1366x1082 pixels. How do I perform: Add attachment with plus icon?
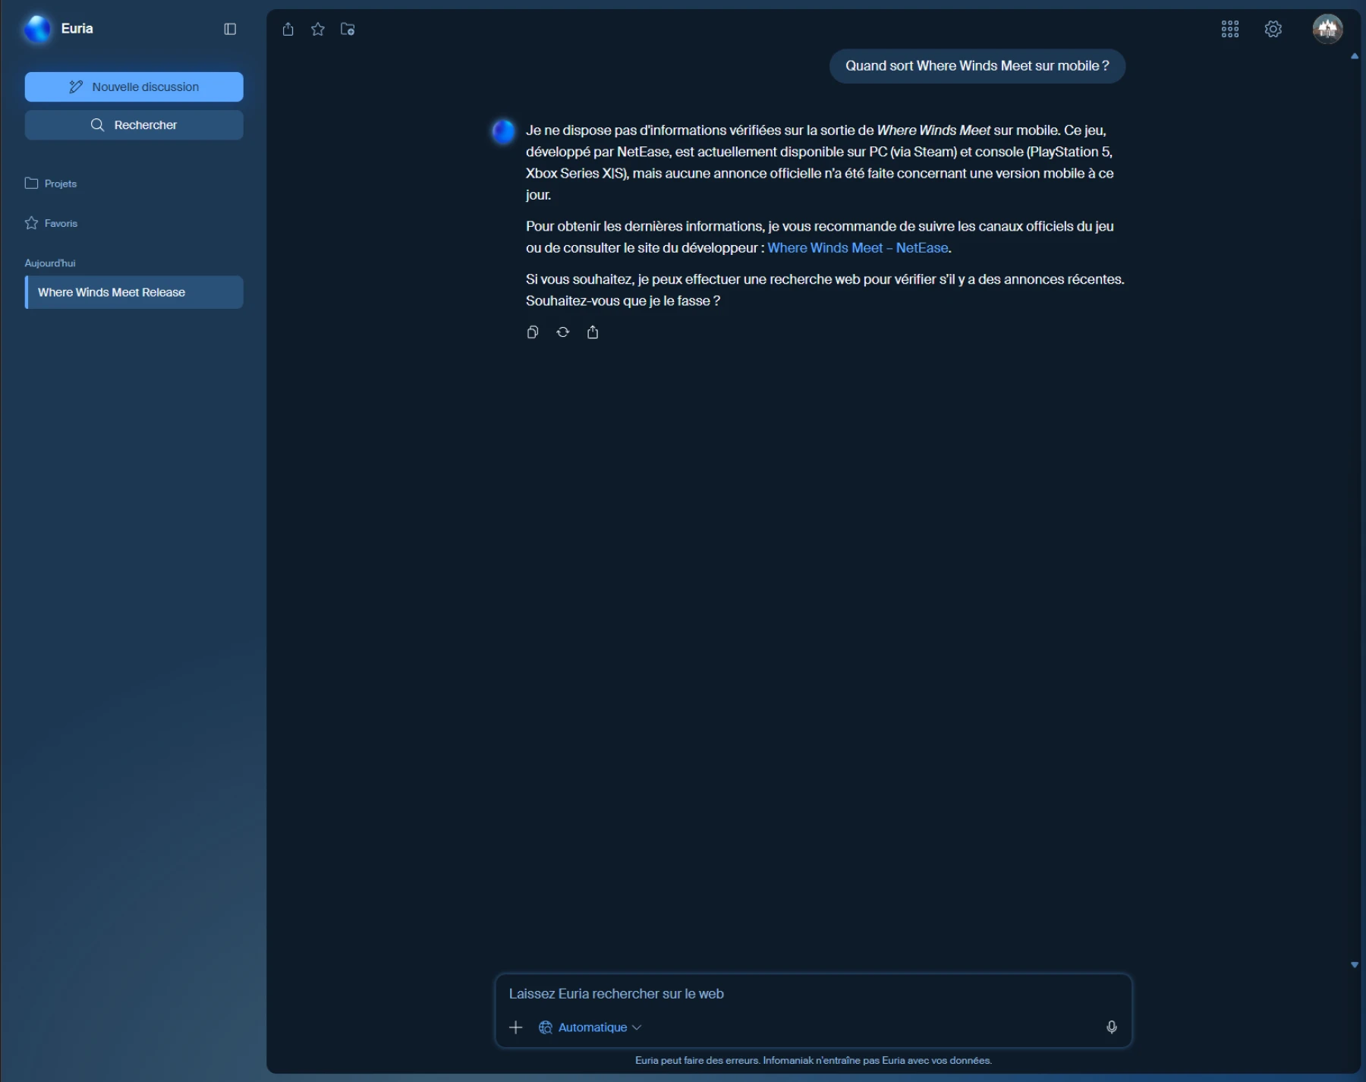coord(516,1027)
